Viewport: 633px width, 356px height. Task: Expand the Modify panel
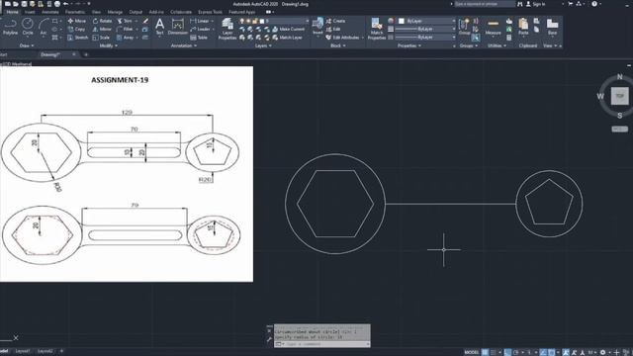click(x=109, y=45)
